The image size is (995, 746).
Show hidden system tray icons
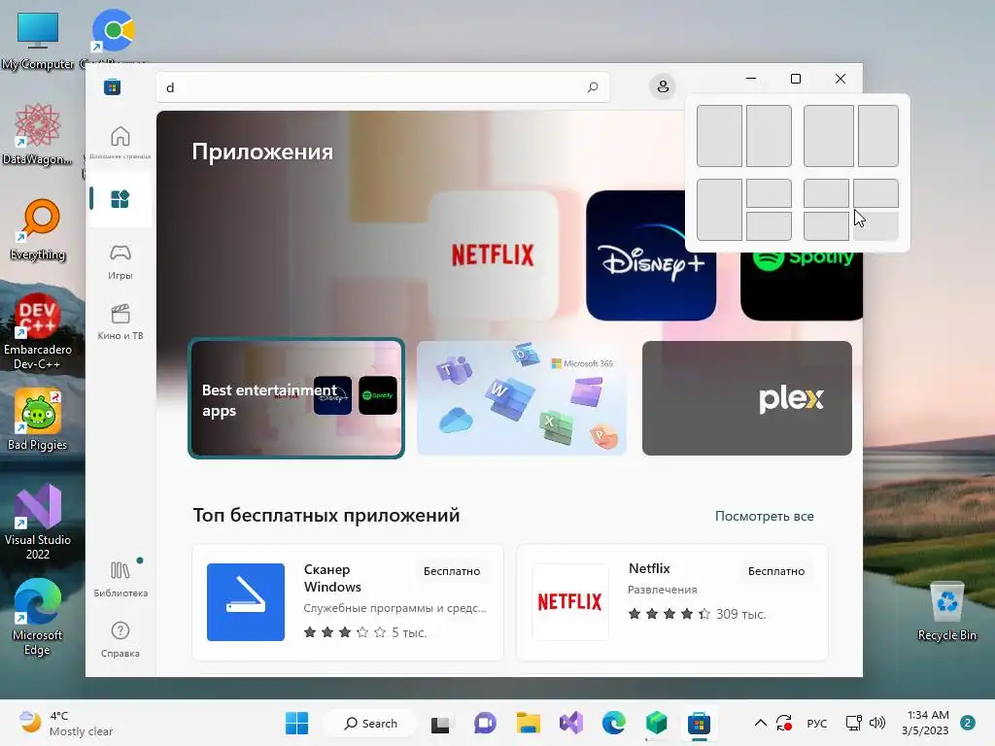click(x=760, y=723)
